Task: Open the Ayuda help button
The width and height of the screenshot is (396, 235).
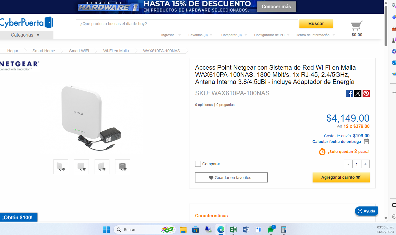Action: 366,211
